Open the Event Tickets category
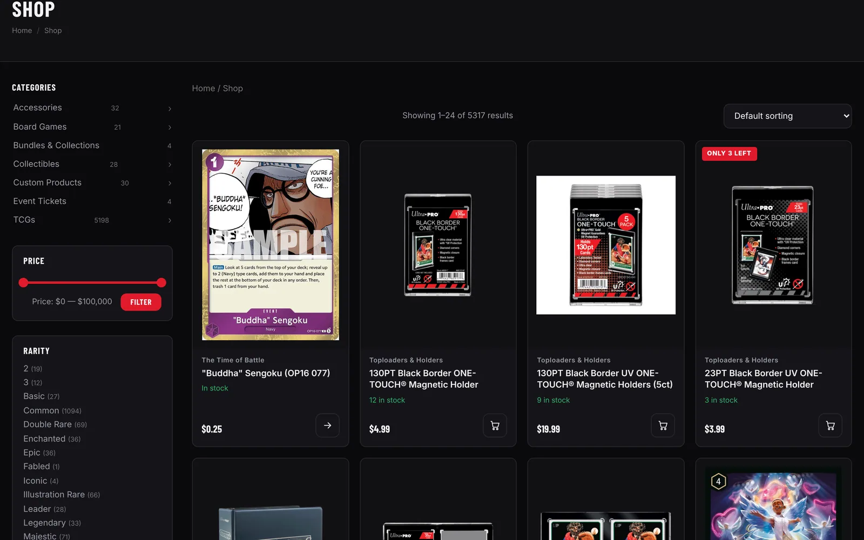The image size is (864, 540). coord(40,201)
